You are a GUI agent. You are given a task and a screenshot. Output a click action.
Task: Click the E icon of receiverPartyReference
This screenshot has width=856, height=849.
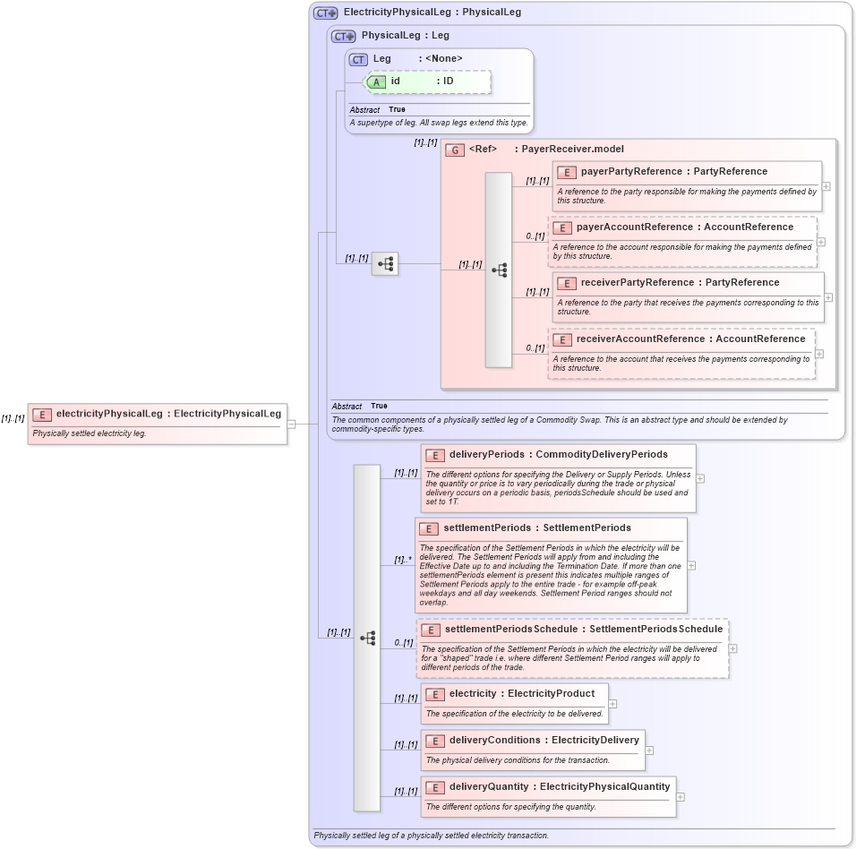(x=567, y=283)
